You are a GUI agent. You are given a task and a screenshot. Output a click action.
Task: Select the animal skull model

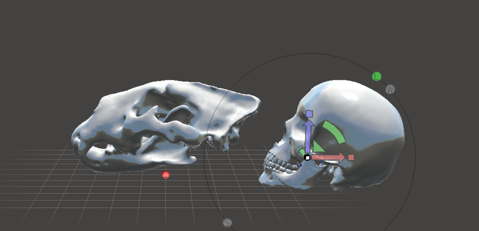(165, 126)
